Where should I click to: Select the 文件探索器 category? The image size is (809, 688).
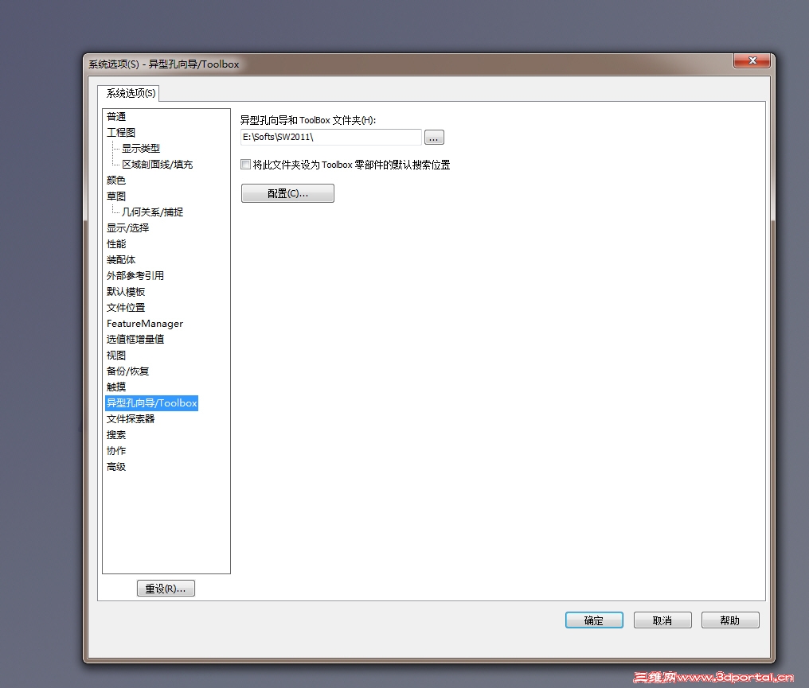[x=131, y=419]
